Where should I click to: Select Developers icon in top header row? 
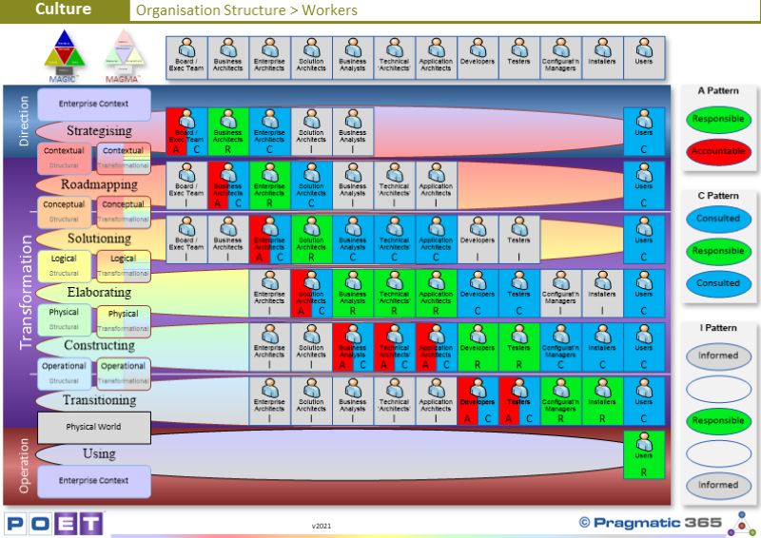(x=478, y=57)
